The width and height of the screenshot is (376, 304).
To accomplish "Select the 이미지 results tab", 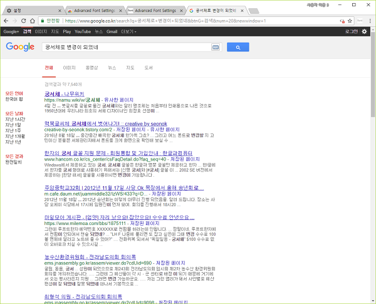I will [x=70, y=68].
